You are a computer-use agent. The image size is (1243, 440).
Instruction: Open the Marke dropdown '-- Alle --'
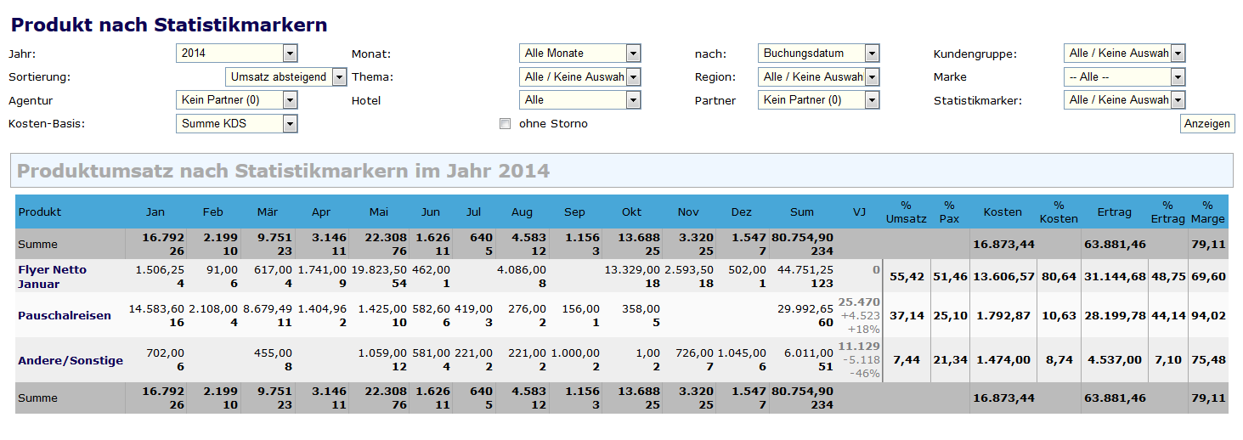click(x=1124, y=77)
